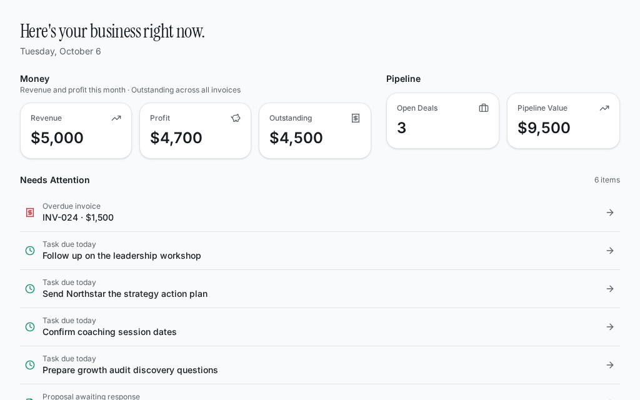
Task: Click the piggy bank icon on Profit card
Action: (236, 118)
